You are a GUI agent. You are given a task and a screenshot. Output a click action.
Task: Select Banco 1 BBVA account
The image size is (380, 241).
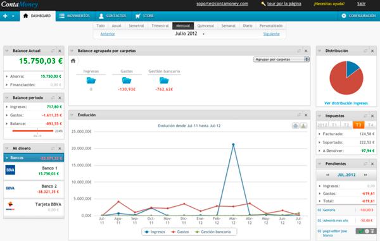(34, 171)
